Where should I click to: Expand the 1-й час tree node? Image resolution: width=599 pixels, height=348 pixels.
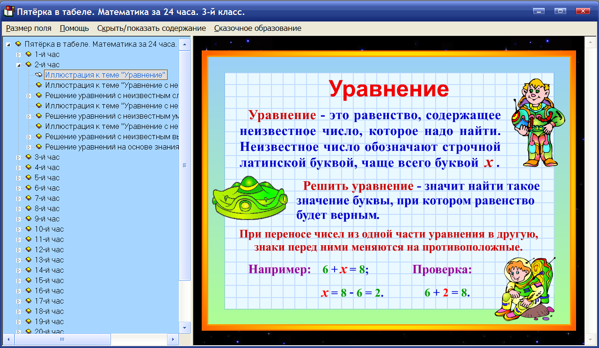tap(18, 54)
